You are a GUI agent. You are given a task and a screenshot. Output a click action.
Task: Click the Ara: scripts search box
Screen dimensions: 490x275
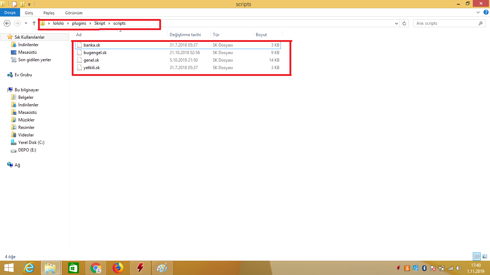pyautogui.click(x=445, y=23)
